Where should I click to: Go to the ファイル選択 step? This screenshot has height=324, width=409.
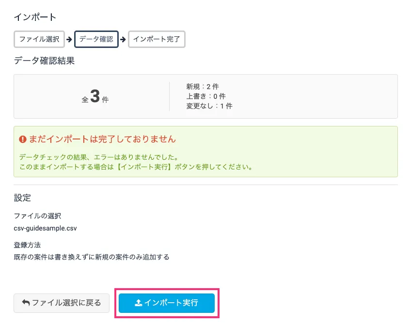[x=39, y=39]
